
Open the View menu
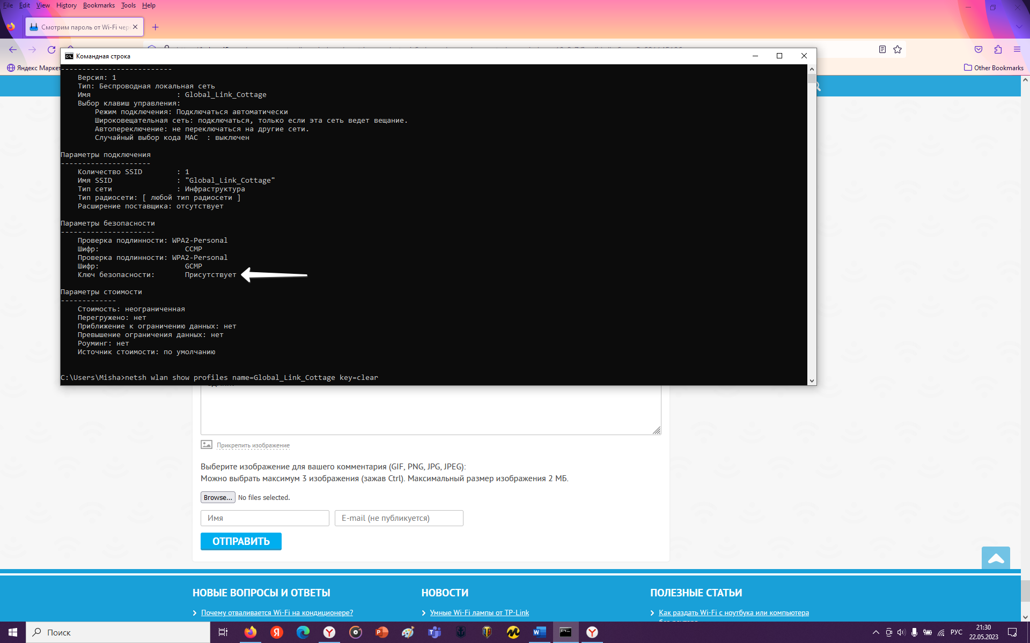[43, 5]
